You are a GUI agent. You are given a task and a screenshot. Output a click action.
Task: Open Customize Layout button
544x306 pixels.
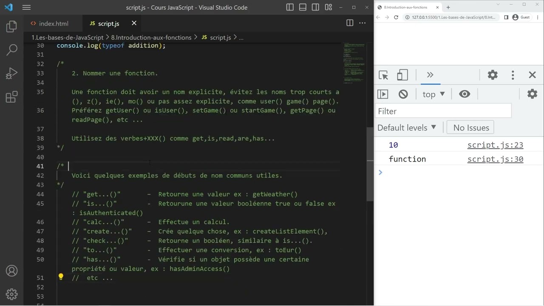coord(328,7)
